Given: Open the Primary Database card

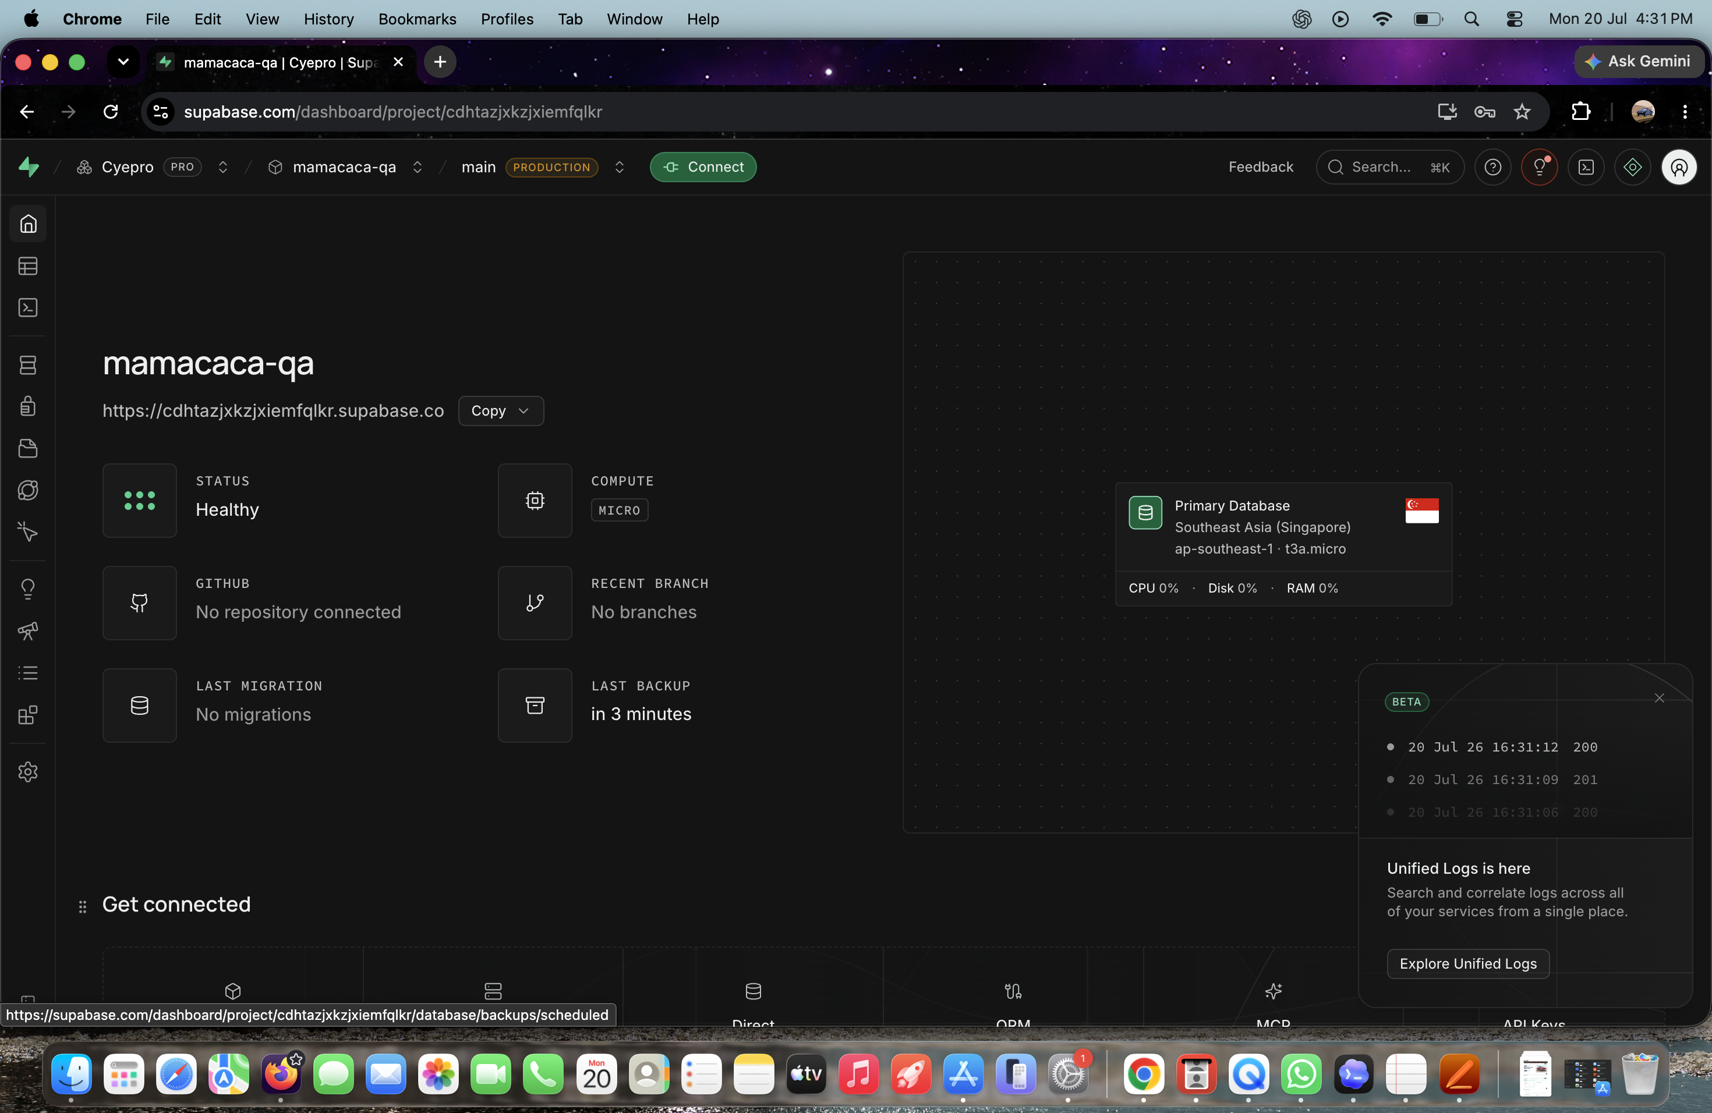Looking at the screenshot, I should (x=1283, y=544).
